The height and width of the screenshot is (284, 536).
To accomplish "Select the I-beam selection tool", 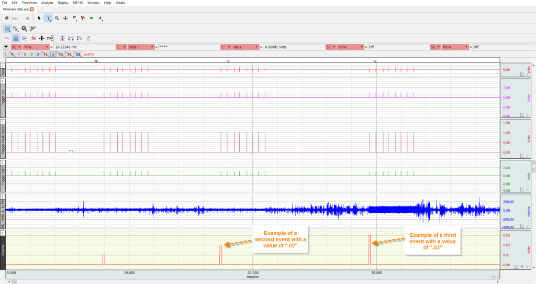I will [x=48, y=18].
